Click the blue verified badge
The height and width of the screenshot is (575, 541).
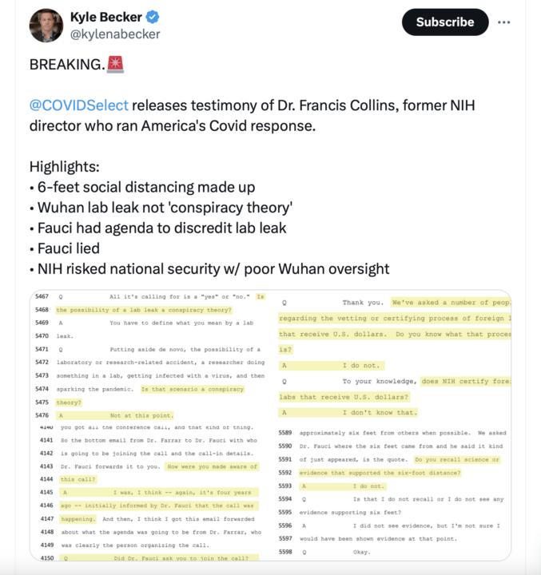pyautogui.click(x=153, y=17)
